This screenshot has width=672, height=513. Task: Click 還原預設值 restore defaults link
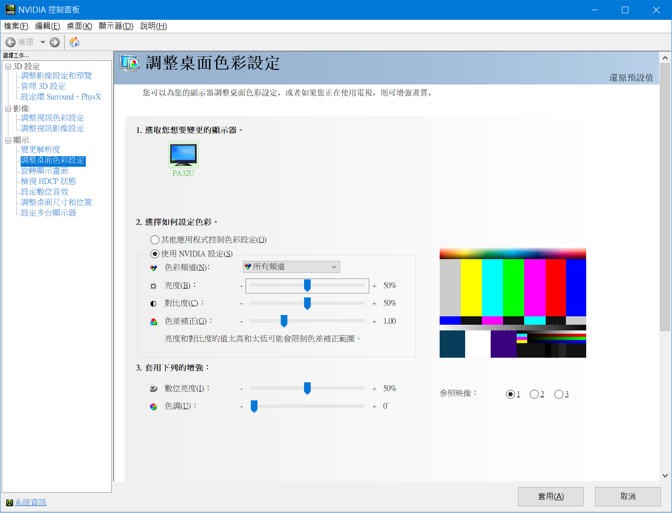pos(631,78)
